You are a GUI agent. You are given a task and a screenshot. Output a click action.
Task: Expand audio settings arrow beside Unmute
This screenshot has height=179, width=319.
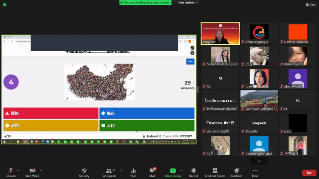18,170
